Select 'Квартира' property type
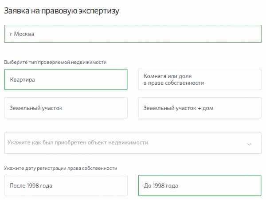The height and width of the screenshot is (200, 266). tap(66, 80)
